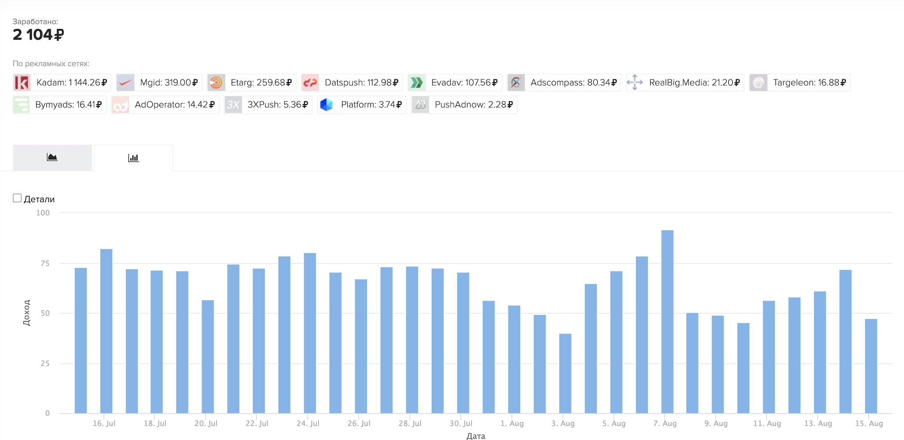Click the PushAdnow: 2.28₽ label
Image resolution: width=904 pixels, height=440 pixels.
click(x=474, y=105)
